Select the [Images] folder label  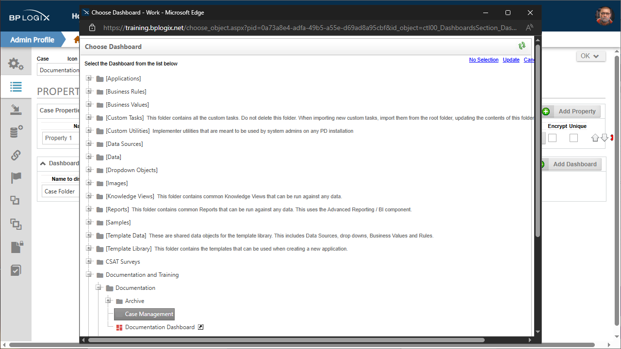[117, 183]
